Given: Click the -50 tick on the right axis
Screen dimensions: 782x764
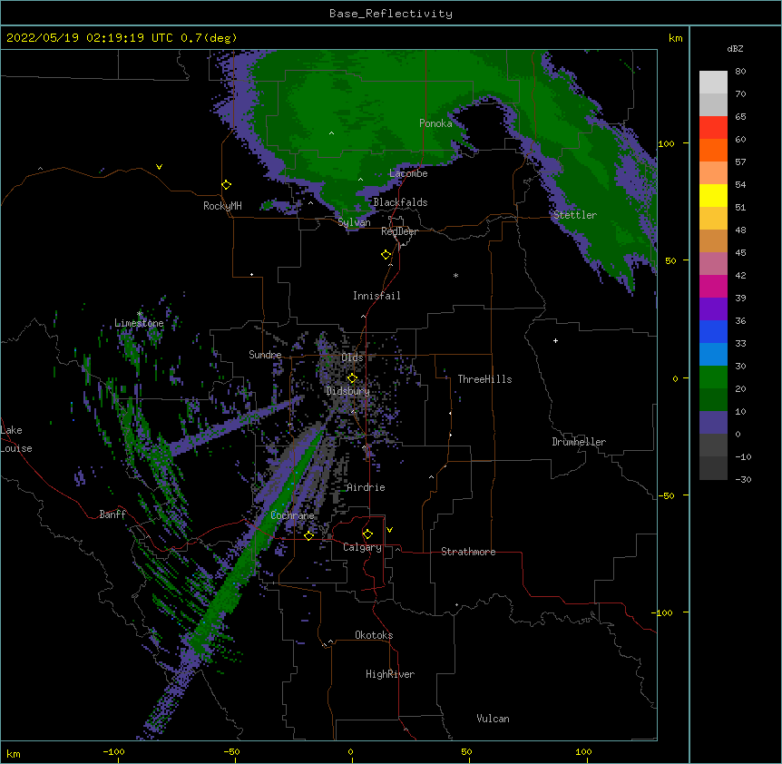Looking at the screenshot, I should point(666,495).
